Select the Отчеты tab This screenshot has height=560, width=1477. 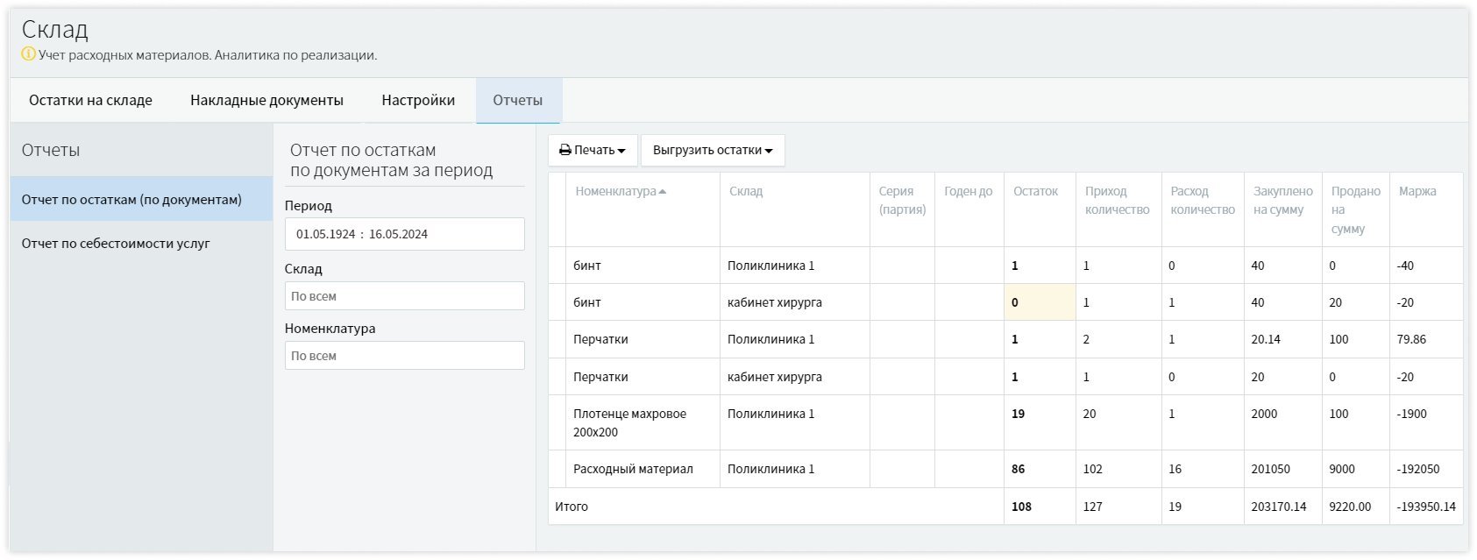(x=517, y=101)
